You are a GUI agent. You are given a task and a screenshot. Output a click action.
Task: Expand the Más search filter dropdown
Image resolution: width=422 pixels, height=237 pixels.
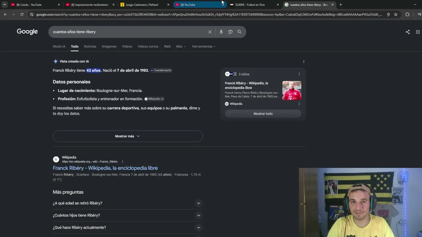click(181, 46)
